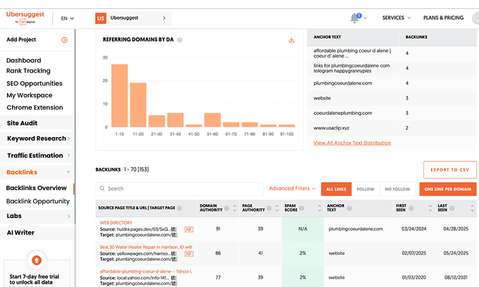Open the yellowpages.com source external link icon
The image size is (479, 287).
[173, 253]
